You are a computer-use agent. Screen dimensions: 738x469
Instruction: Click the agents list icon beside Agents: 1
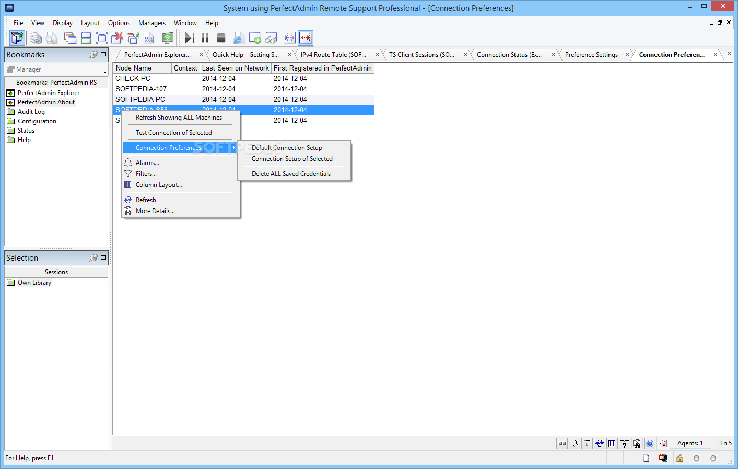point(663,443)
